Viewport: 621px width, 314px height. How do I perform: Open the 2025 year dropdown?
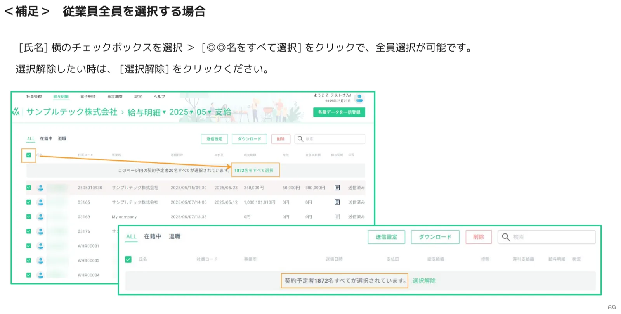click(x=181, y=112)
